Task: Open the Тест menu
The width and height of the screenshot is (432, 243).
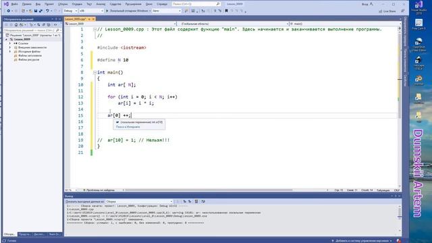Action: point(89,4)
